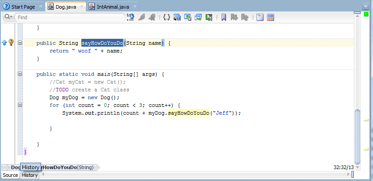Click horizontal scrollbar left arrow
This screenshot has height=181, width=373.
tap(43, 174)
